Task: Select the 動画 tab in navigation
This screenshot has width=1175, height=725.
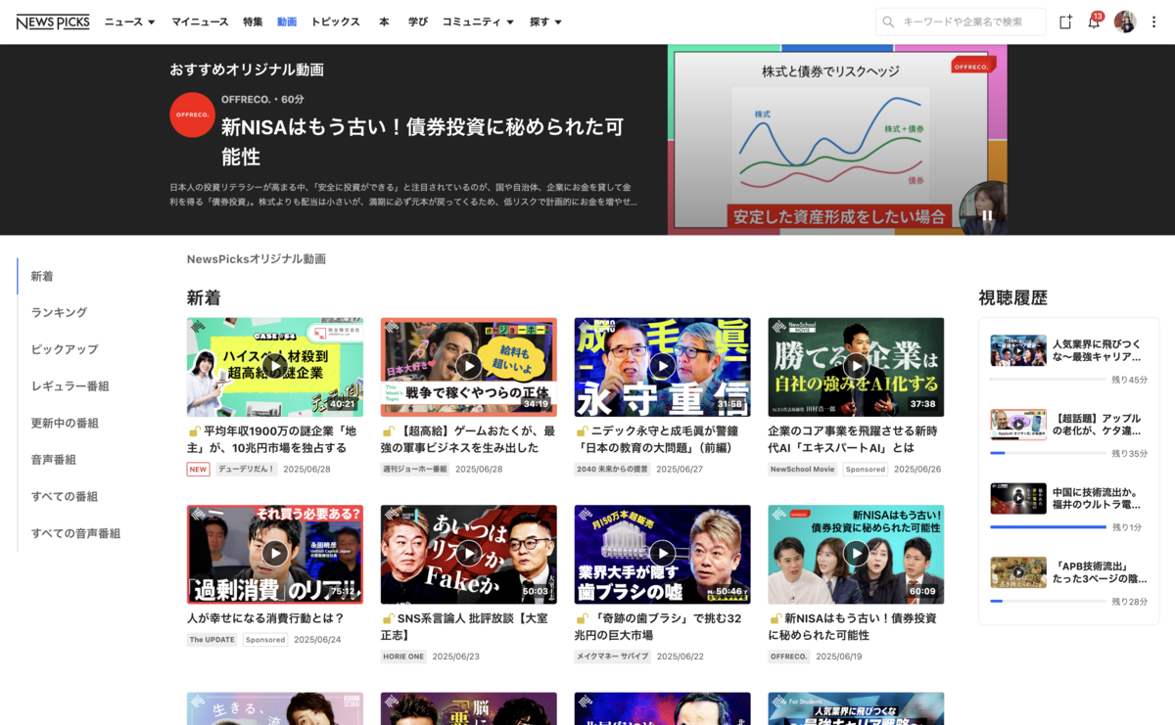Action: [x=287, y=22]
